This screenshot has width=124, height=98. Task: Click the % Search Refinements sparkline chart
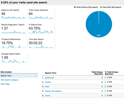click(14, 47)
